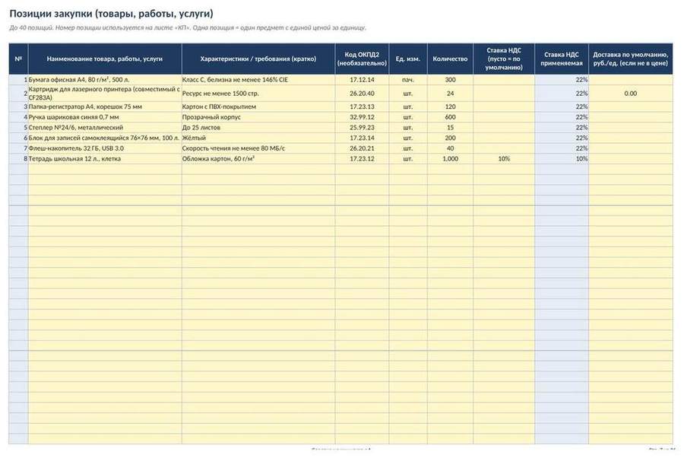Click quantity '200' for sticky notes
This screenshot has height=458, width=684.
pos(450,138)
